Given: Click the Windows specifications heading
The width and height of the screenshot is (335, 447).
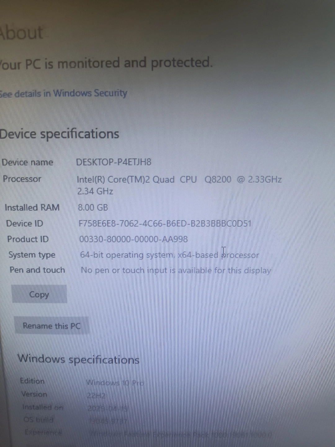Looking at the screenshot, I should pyautogui.click(x=78, y=359).
